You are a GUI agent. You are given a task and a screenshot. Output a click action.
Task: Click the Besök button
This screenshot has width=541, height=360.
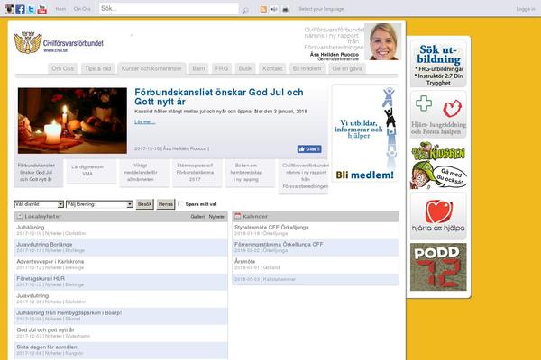(144, 204)
